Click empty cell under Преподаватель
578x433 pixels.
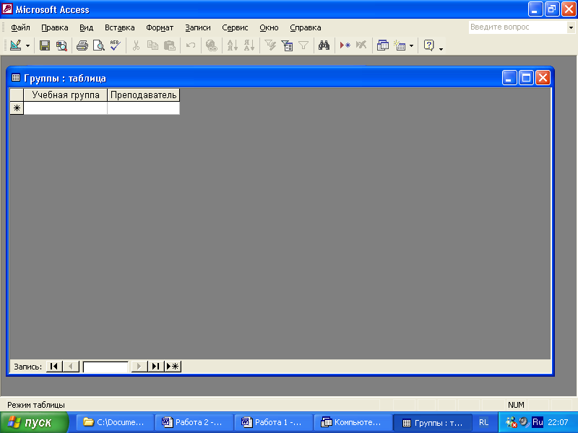point(143,108)
